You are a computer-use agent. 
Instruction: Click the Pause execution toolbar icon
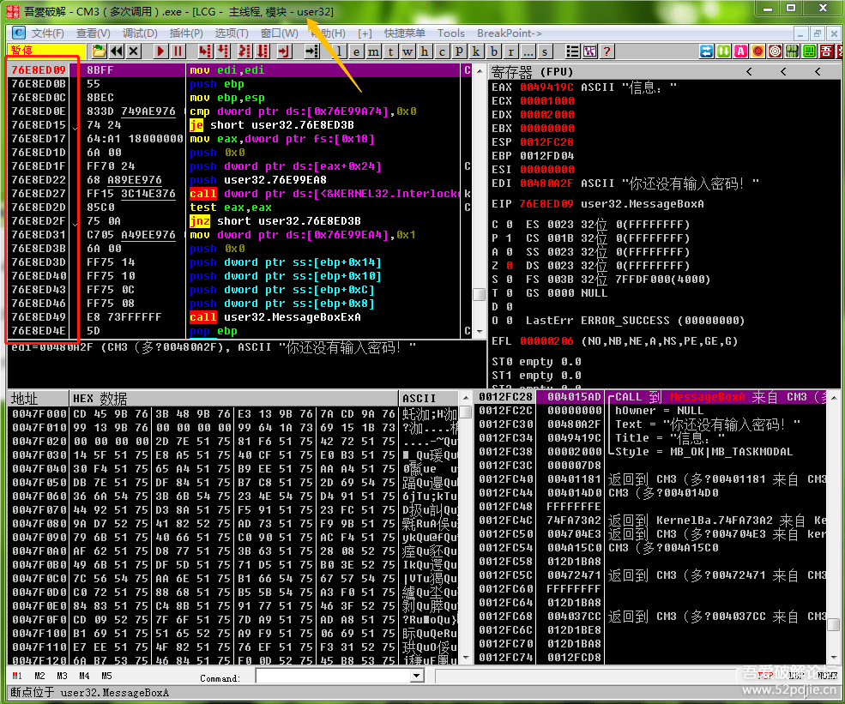[178, 51]
